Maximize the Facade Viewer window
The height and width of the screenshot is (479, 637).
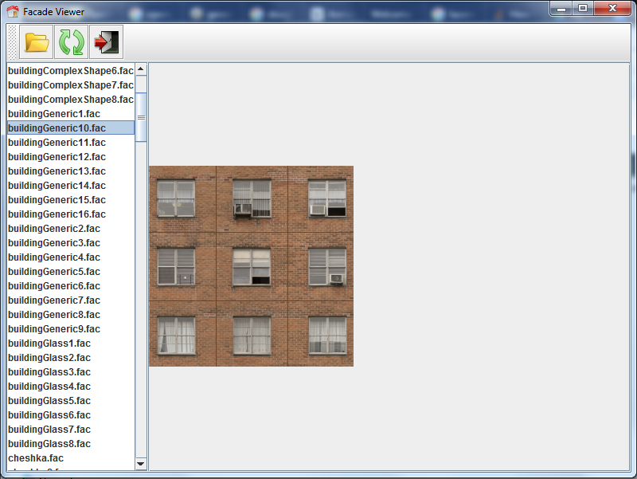point(583,8)
